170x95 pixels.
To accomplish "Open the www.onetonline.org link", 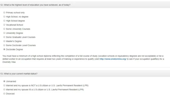I will (x=113, y=59).
